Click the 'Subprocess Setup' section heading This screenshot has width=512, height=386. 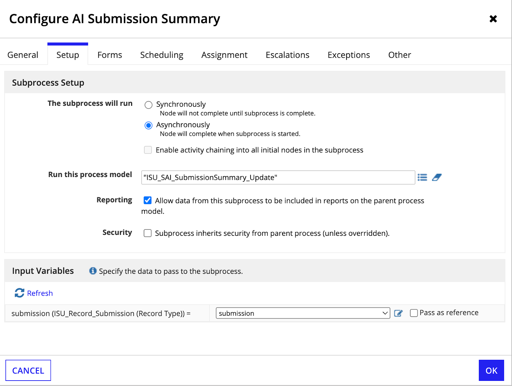pos(48,82)
